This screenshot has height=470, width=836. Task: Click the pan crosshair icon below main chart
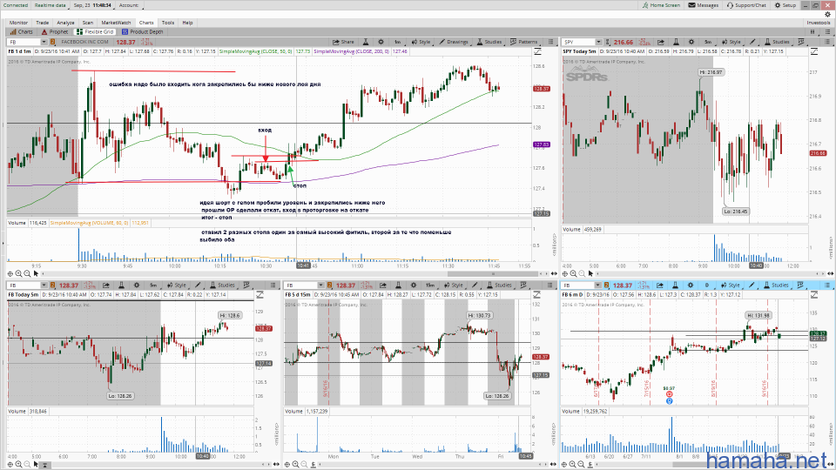click(10, 273)
